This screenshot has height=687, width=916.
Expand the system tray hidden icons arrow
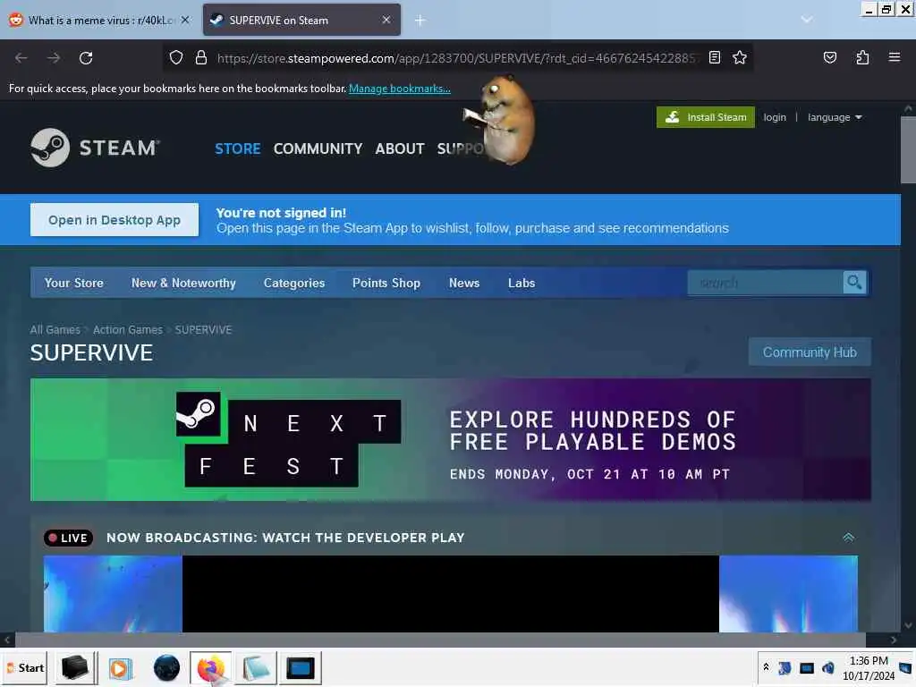(766, 666)
